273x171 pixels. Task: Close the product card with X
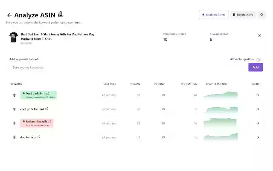(259, 35)
